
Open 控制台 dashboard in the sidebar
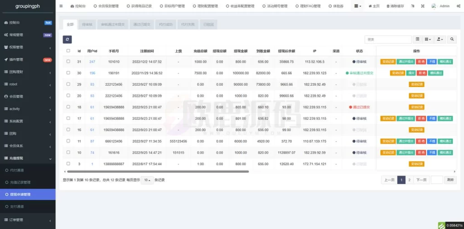click(28, 23)
